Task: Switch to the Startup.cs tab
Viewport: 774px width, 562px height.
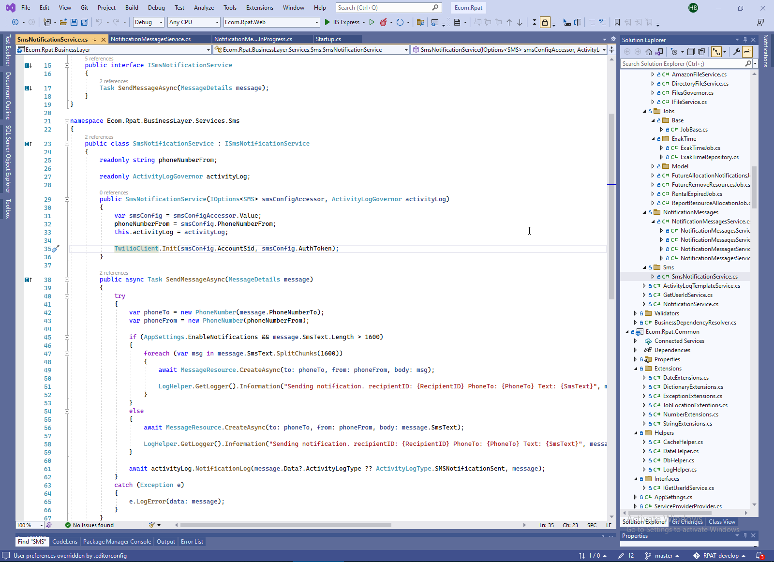Action: pyautogui.click(x=328, y=39)
